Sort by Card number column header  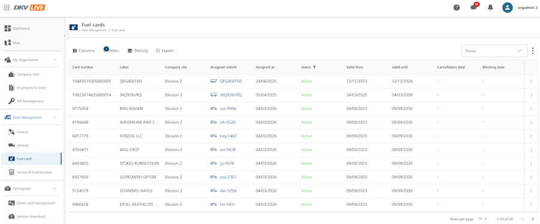(83, 67)
